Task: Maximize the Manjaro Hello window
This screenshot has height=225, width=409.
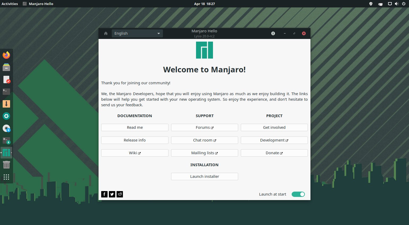Action: [x=294, y=33]
